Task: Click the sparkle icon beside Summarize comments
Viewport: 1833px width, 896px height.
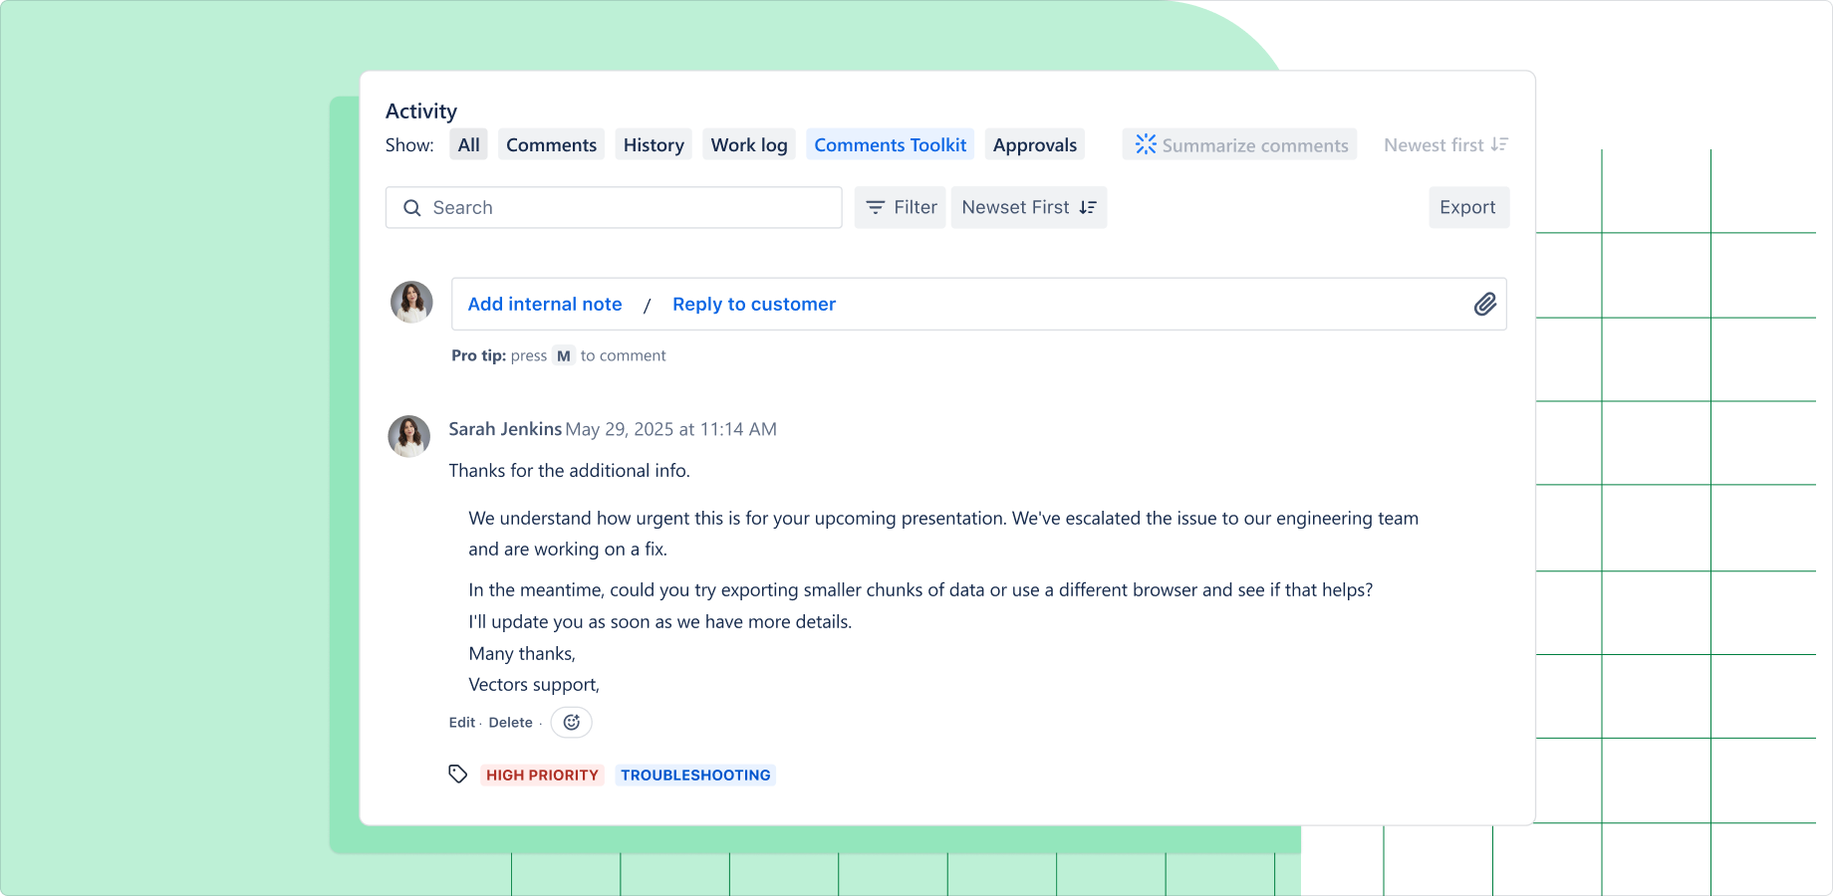Action: [1146, 144]
